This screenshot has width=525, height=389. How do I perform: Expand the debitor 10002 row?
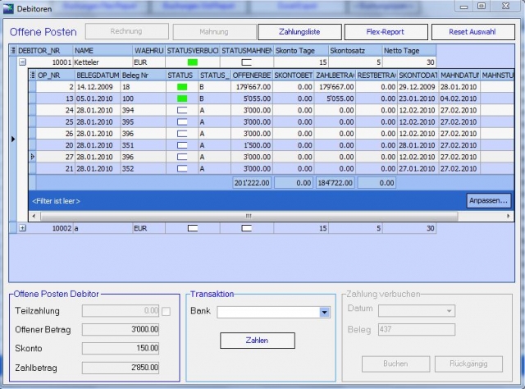coord(22,227)
